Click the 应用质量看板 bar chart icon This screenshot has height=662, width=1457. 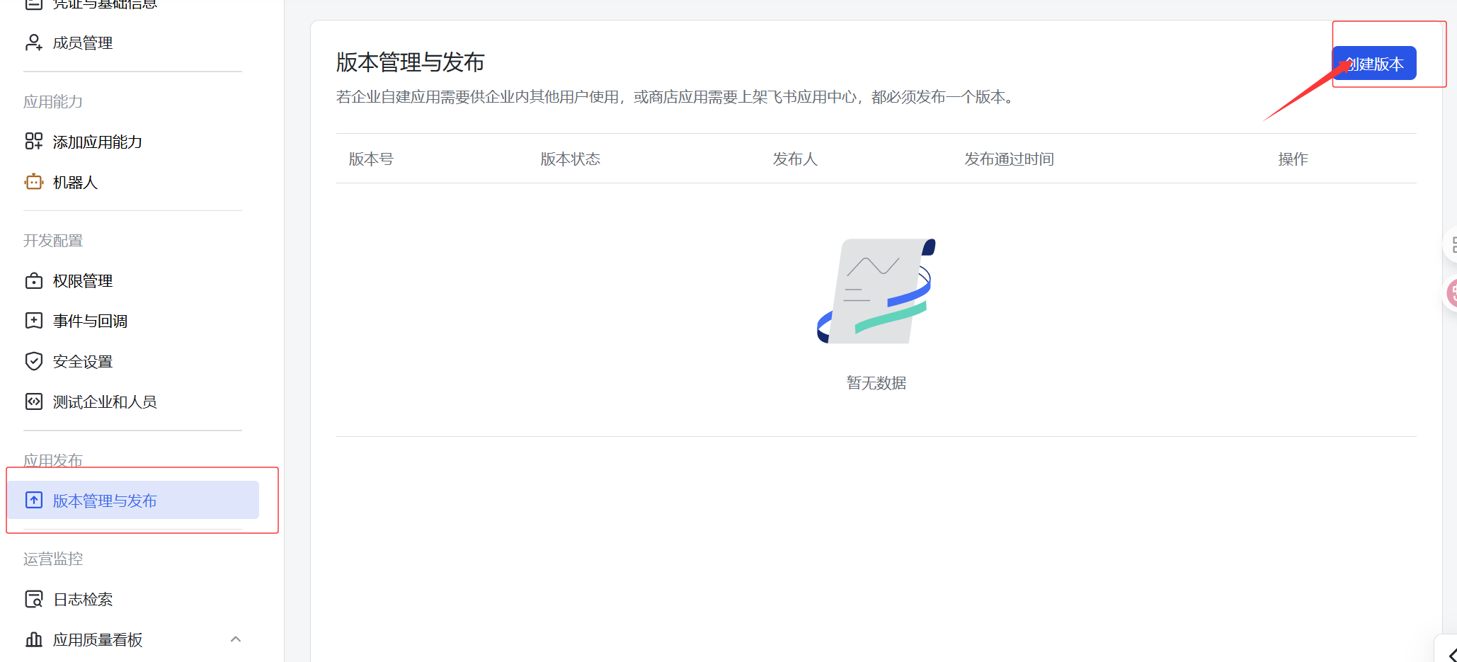pos(33,639)
